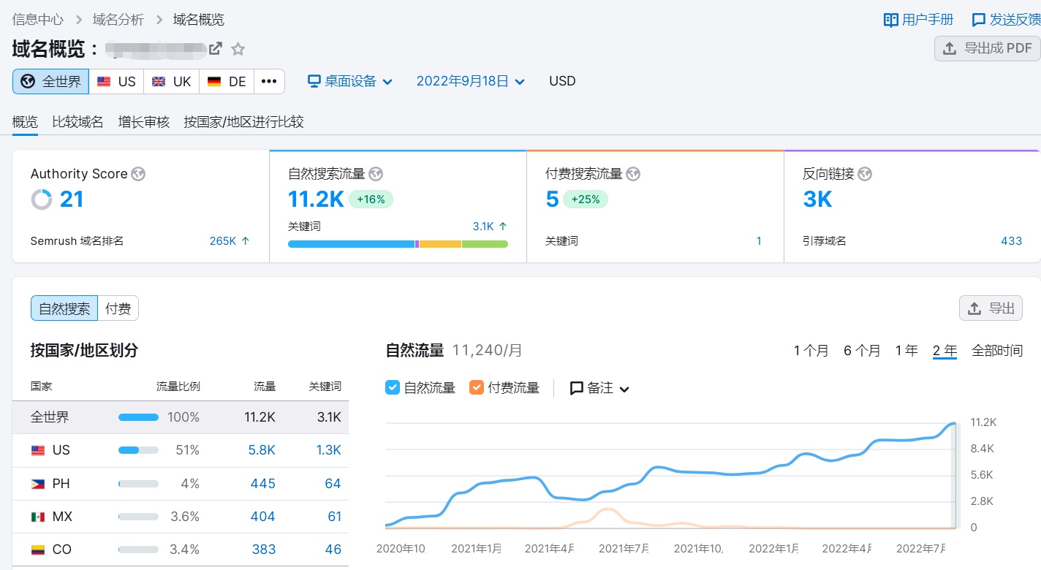
Task: Switch to the 付费 toggle option
Action: [118, 308]
